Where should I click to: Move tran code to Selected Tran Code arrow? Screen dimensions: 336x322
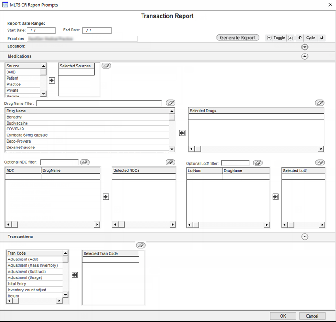[x=75, y=275]
